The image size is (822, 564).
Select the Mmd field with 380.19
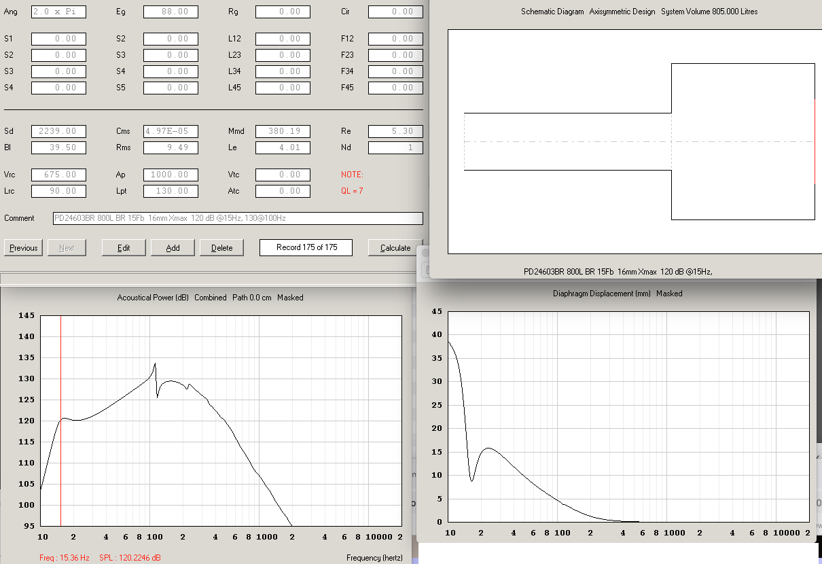tap(283, 131)
